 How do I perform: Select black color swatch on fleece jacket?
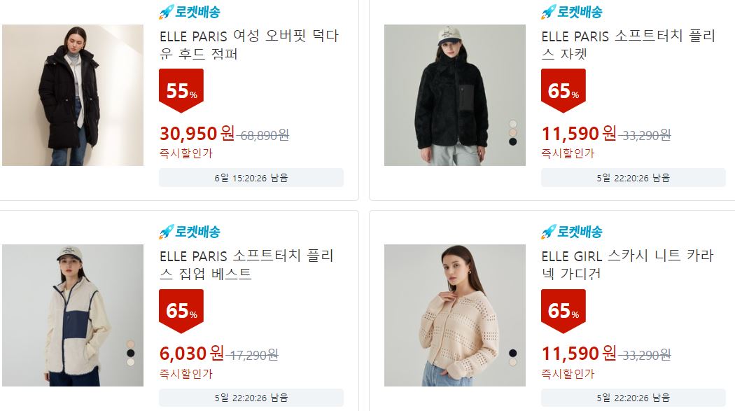(x=513, y=141)
